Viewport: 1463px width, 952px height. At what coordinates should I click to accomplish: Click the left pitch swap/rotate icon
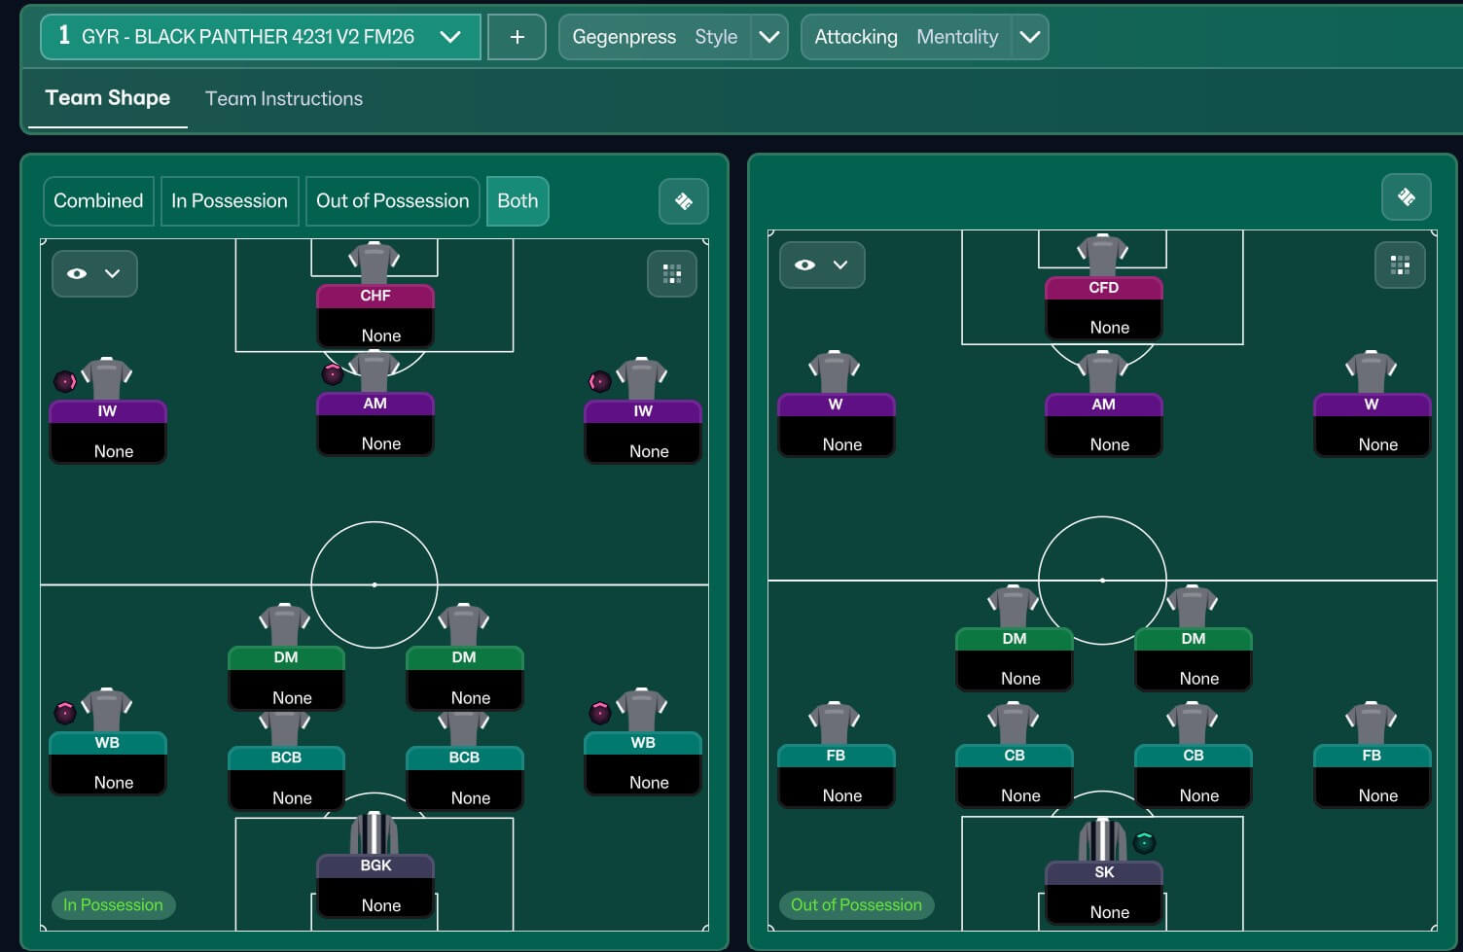683,201
